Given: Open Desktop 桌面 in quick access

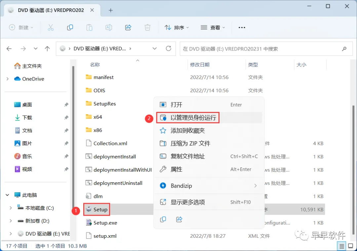Looking at the screenshot, I should click(x=23, y=105).
